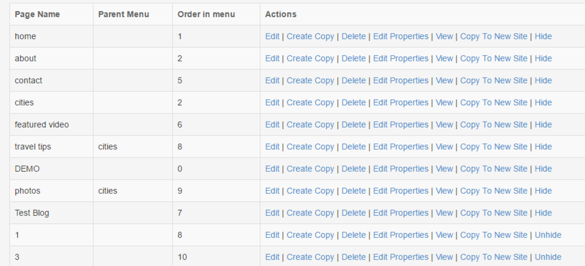Unhide the page named 3
This screenshot has height=266, width=585.
548,257
